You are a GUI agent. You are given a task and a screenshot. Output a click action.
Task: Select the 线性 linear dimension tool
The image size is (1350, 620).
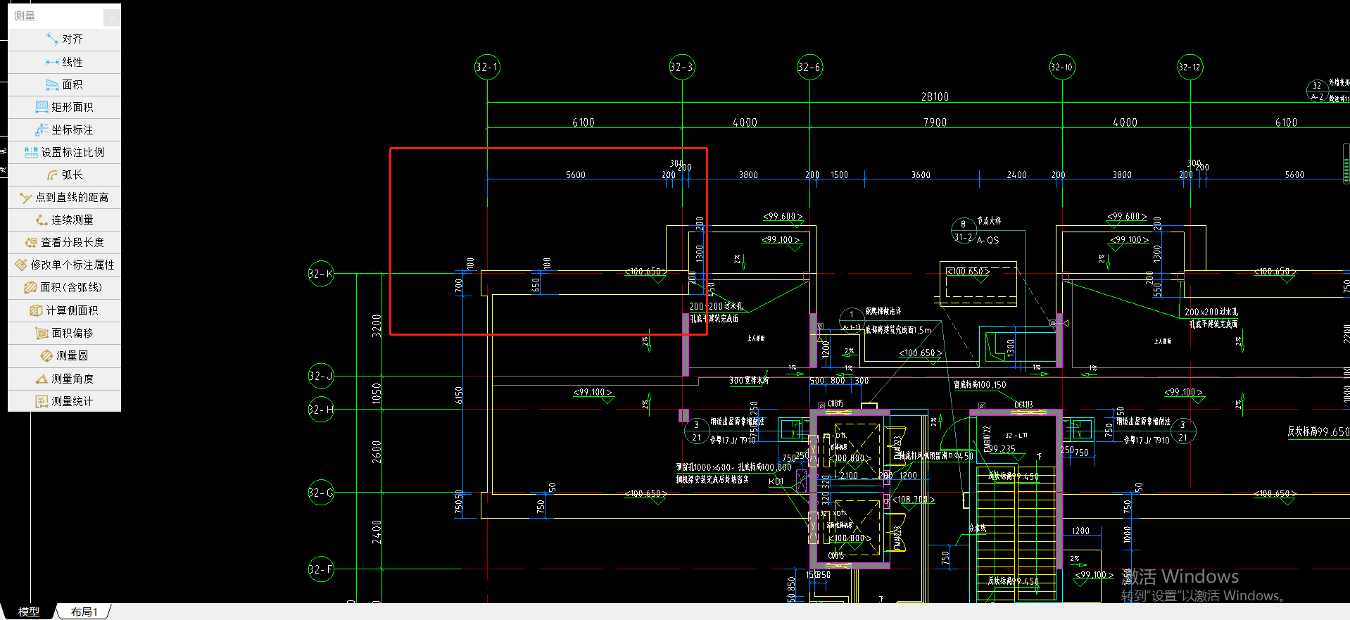pos(64,62)
